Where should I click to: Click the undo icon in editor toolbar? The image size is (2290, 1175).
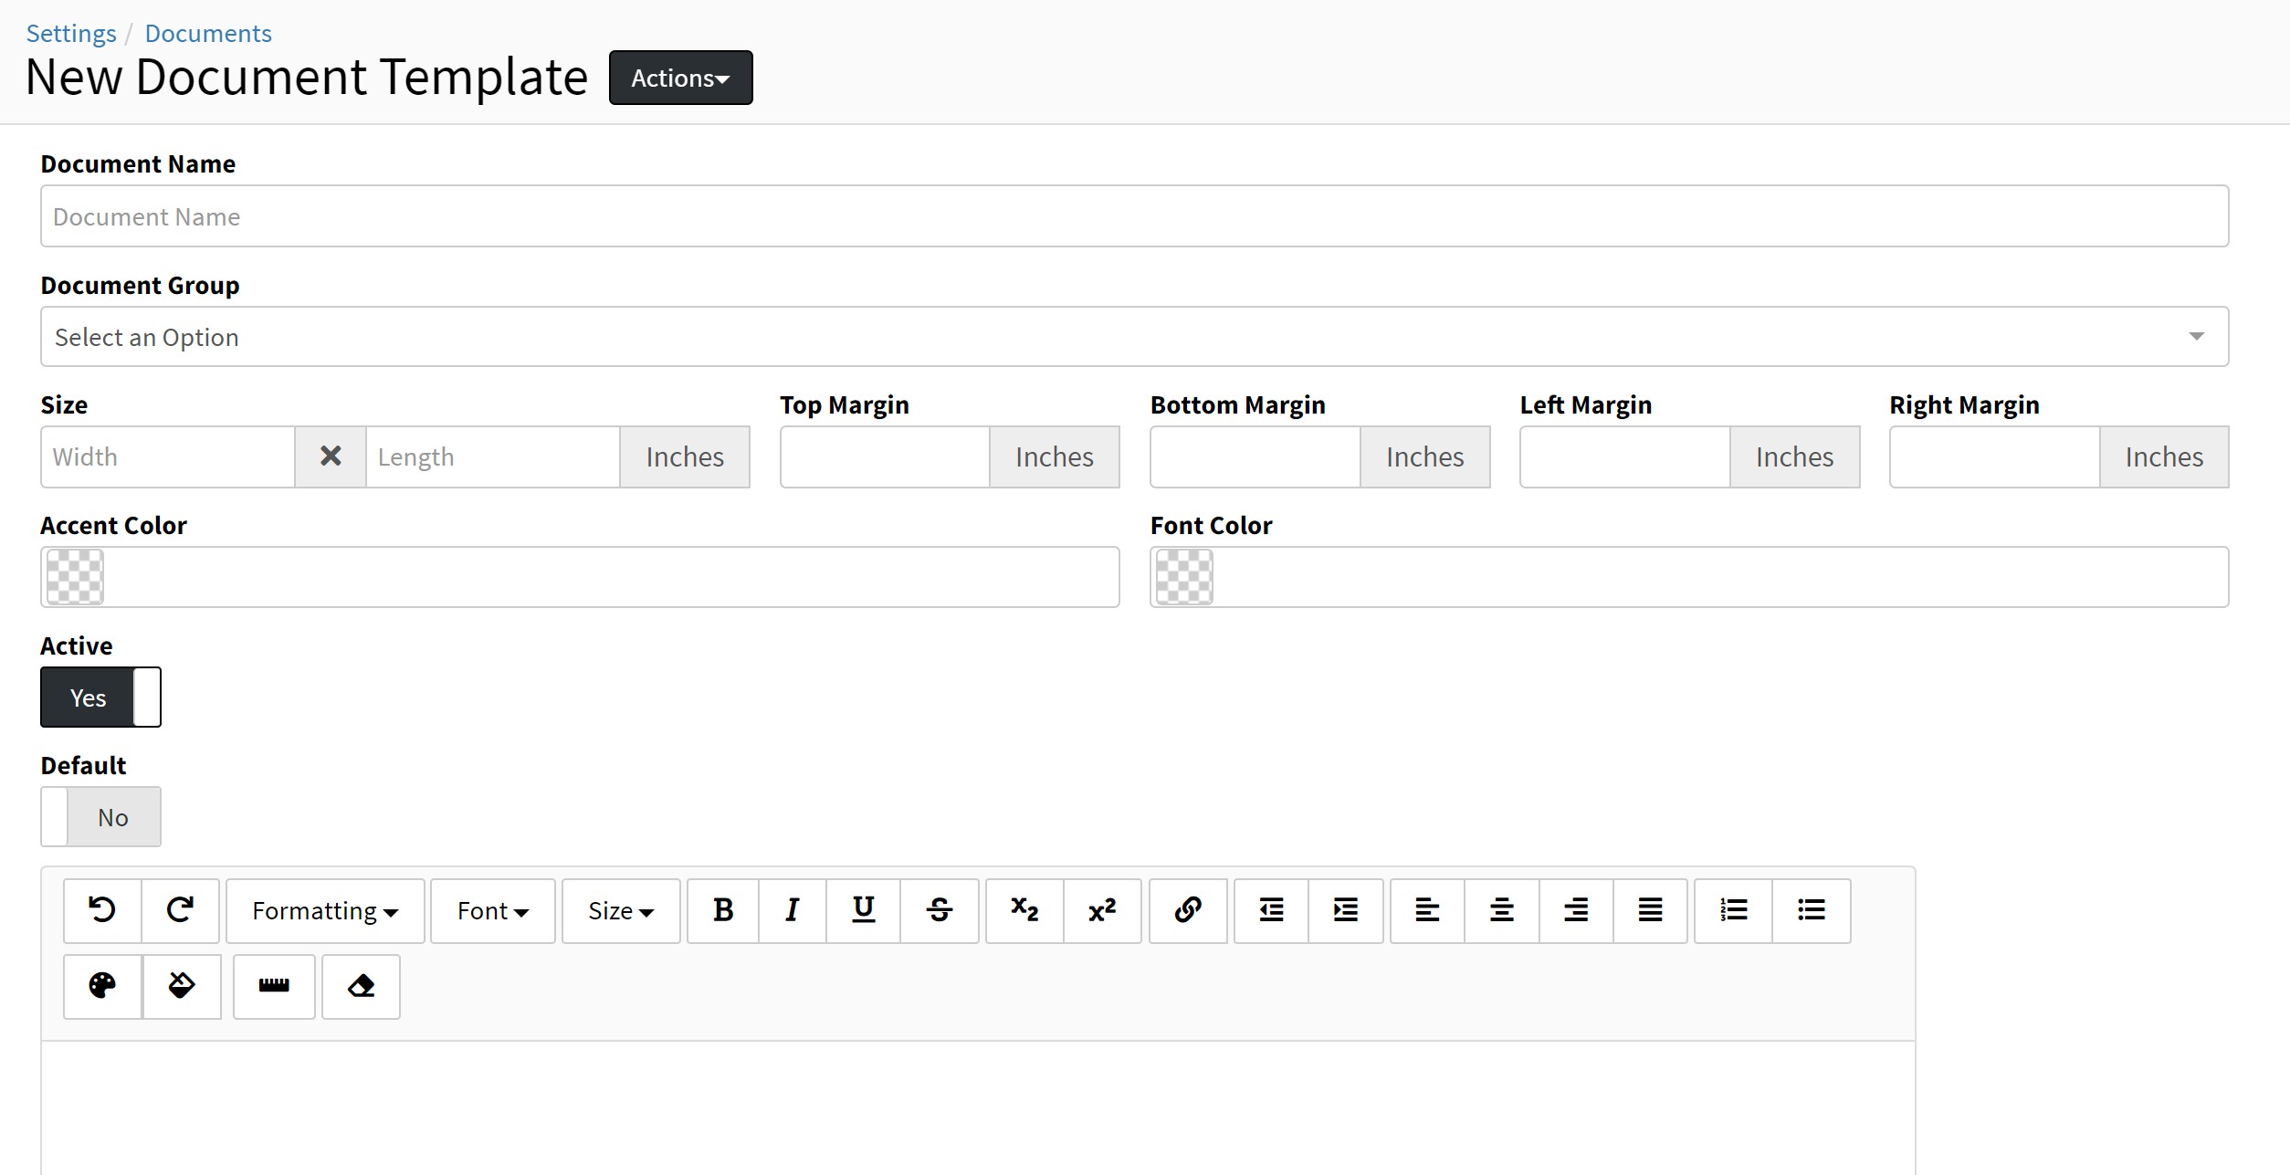102,910
